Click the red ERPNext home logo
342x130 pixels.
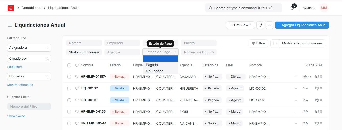(10, 8)
